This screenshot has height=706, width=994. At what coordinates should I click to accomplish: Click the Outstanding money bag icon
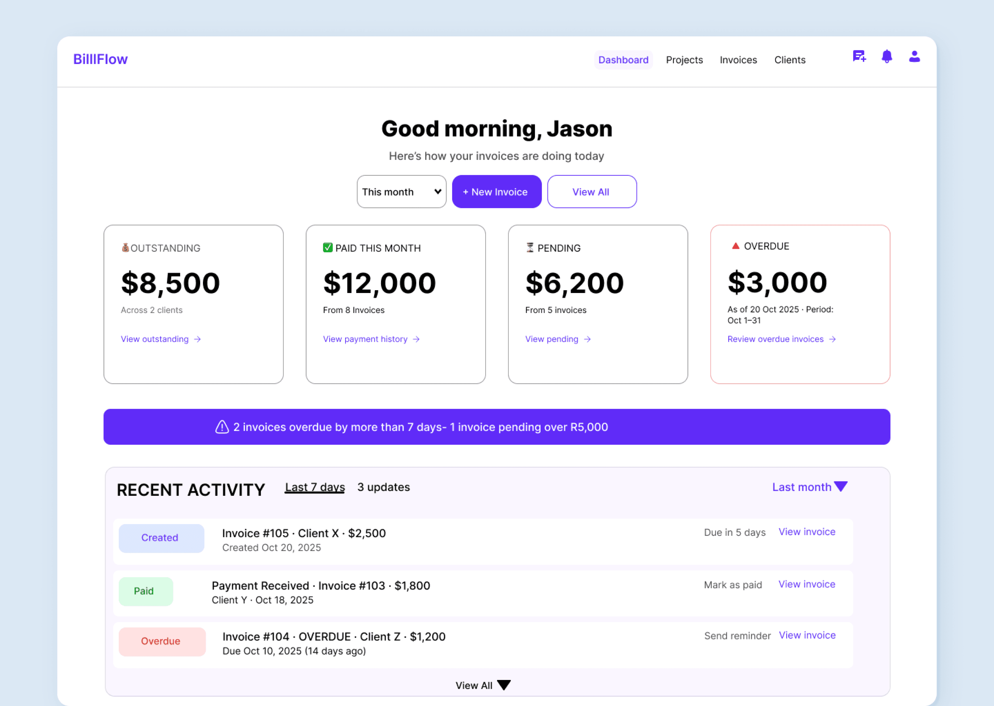[x=125, y=248]
